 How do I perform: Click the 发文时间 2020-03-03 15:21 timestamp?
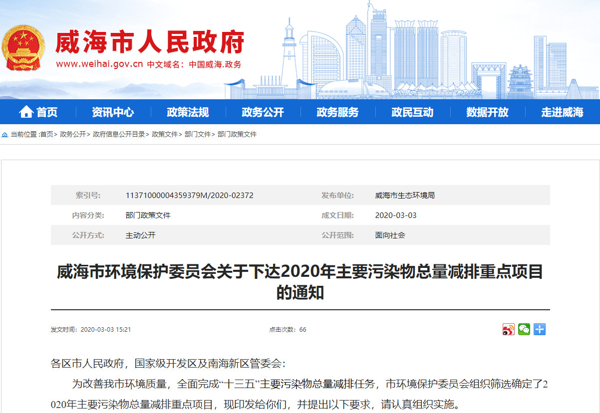(x=91, y=330)
